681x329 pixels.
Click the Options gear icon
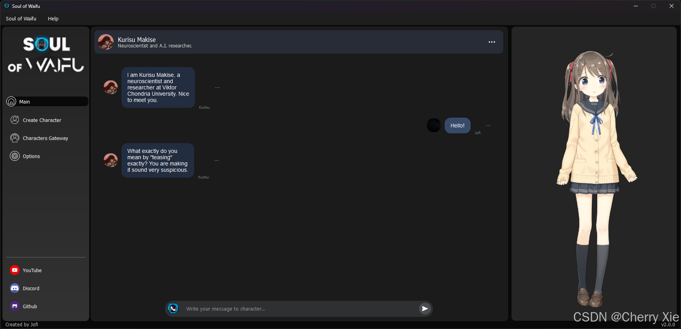point(15,156)
